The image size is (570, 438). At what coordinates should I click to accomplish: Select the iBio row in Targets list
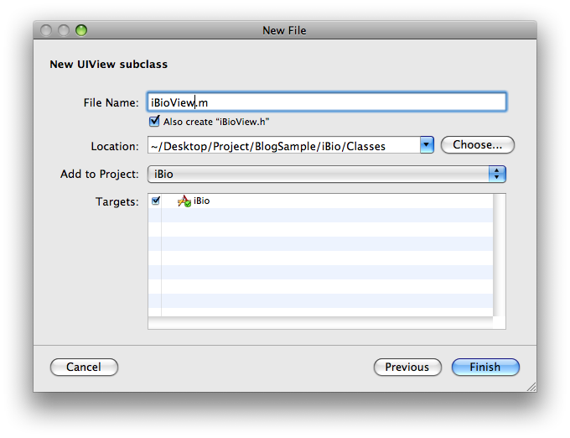(x=320, y=201)
